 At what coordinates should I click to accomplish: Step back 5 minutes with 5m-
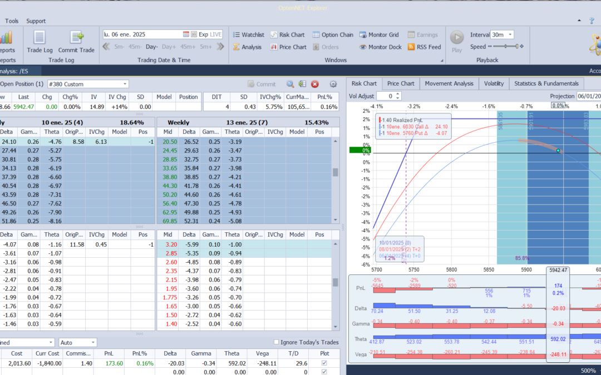tap(119, 47)
